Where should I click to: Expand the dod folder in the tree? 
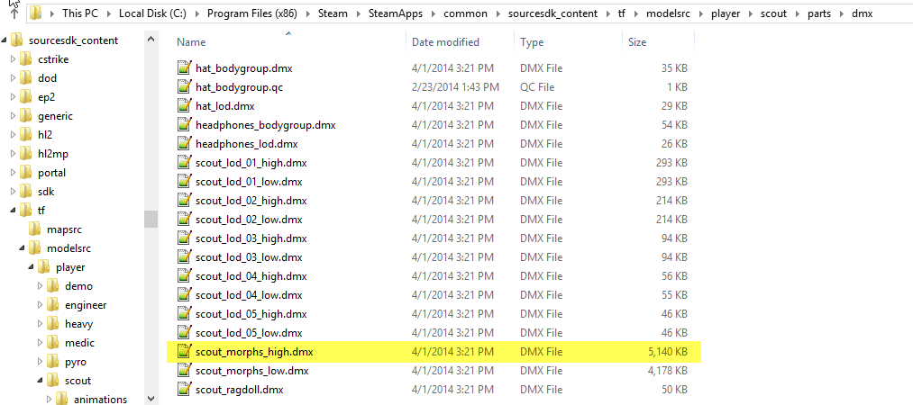(x=14, y=78)
